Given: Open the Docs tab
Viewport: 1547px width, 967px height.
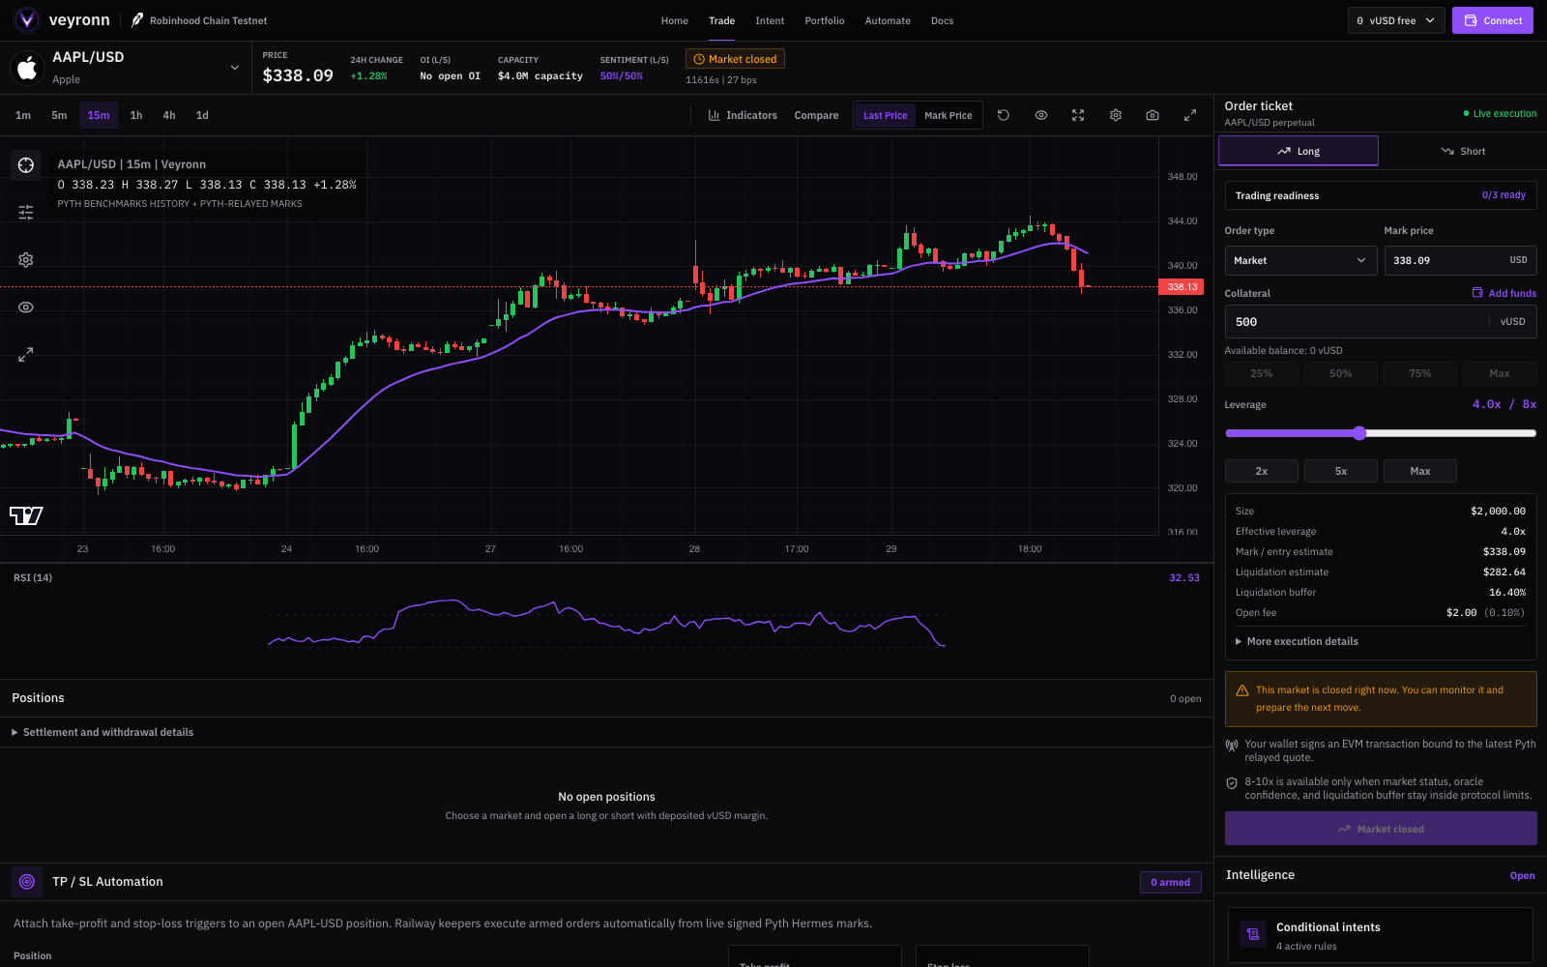Looking at the screenshot, I should coord(943,20).
